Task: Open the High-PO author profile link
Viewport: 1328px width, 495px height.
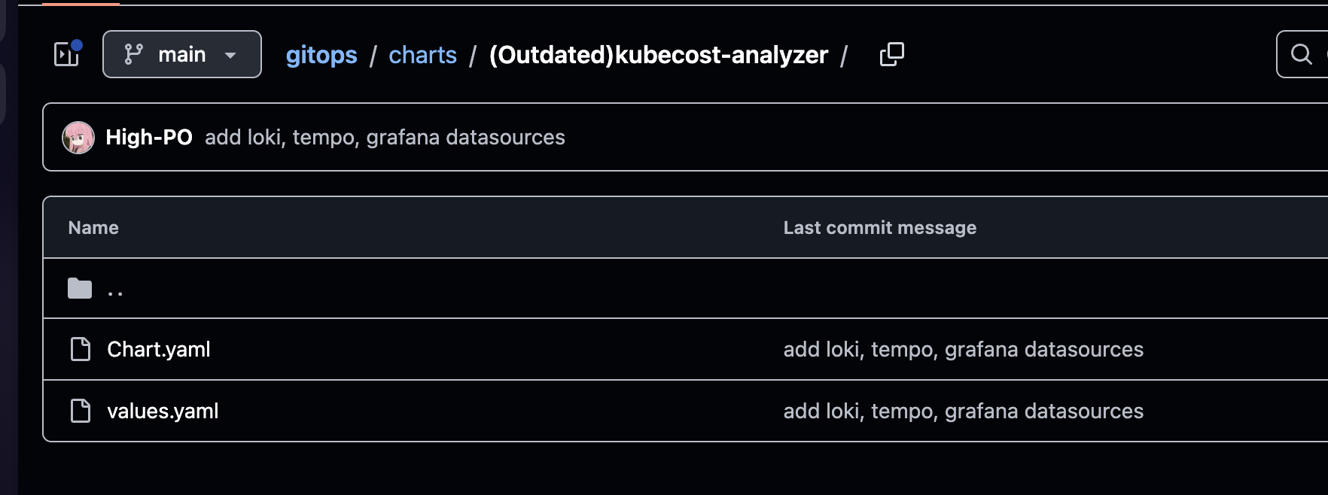Action: click(149, 138)
